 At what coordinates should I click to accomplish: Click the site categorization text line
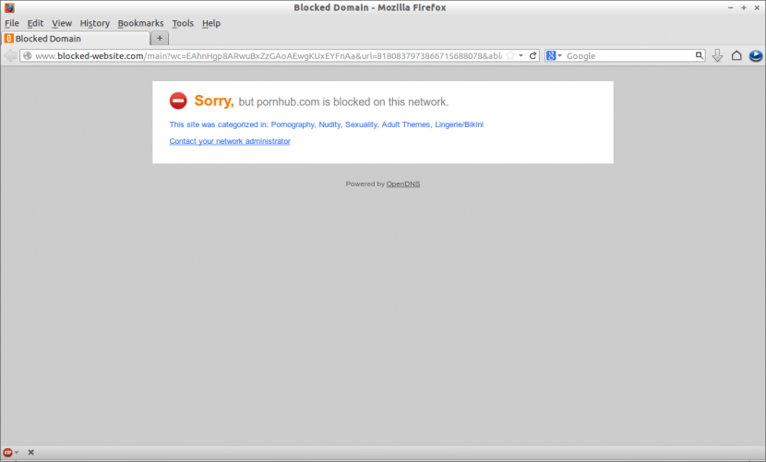(327, 124)
